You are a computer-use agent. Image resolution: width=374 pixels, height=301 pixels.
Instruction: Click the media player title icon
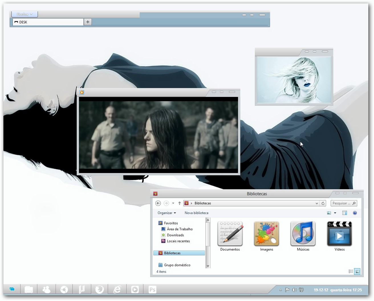[x=82, y=92]
